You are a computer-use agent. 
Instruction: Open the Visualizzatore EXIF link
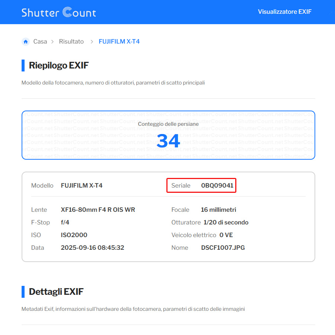point(285,12)
